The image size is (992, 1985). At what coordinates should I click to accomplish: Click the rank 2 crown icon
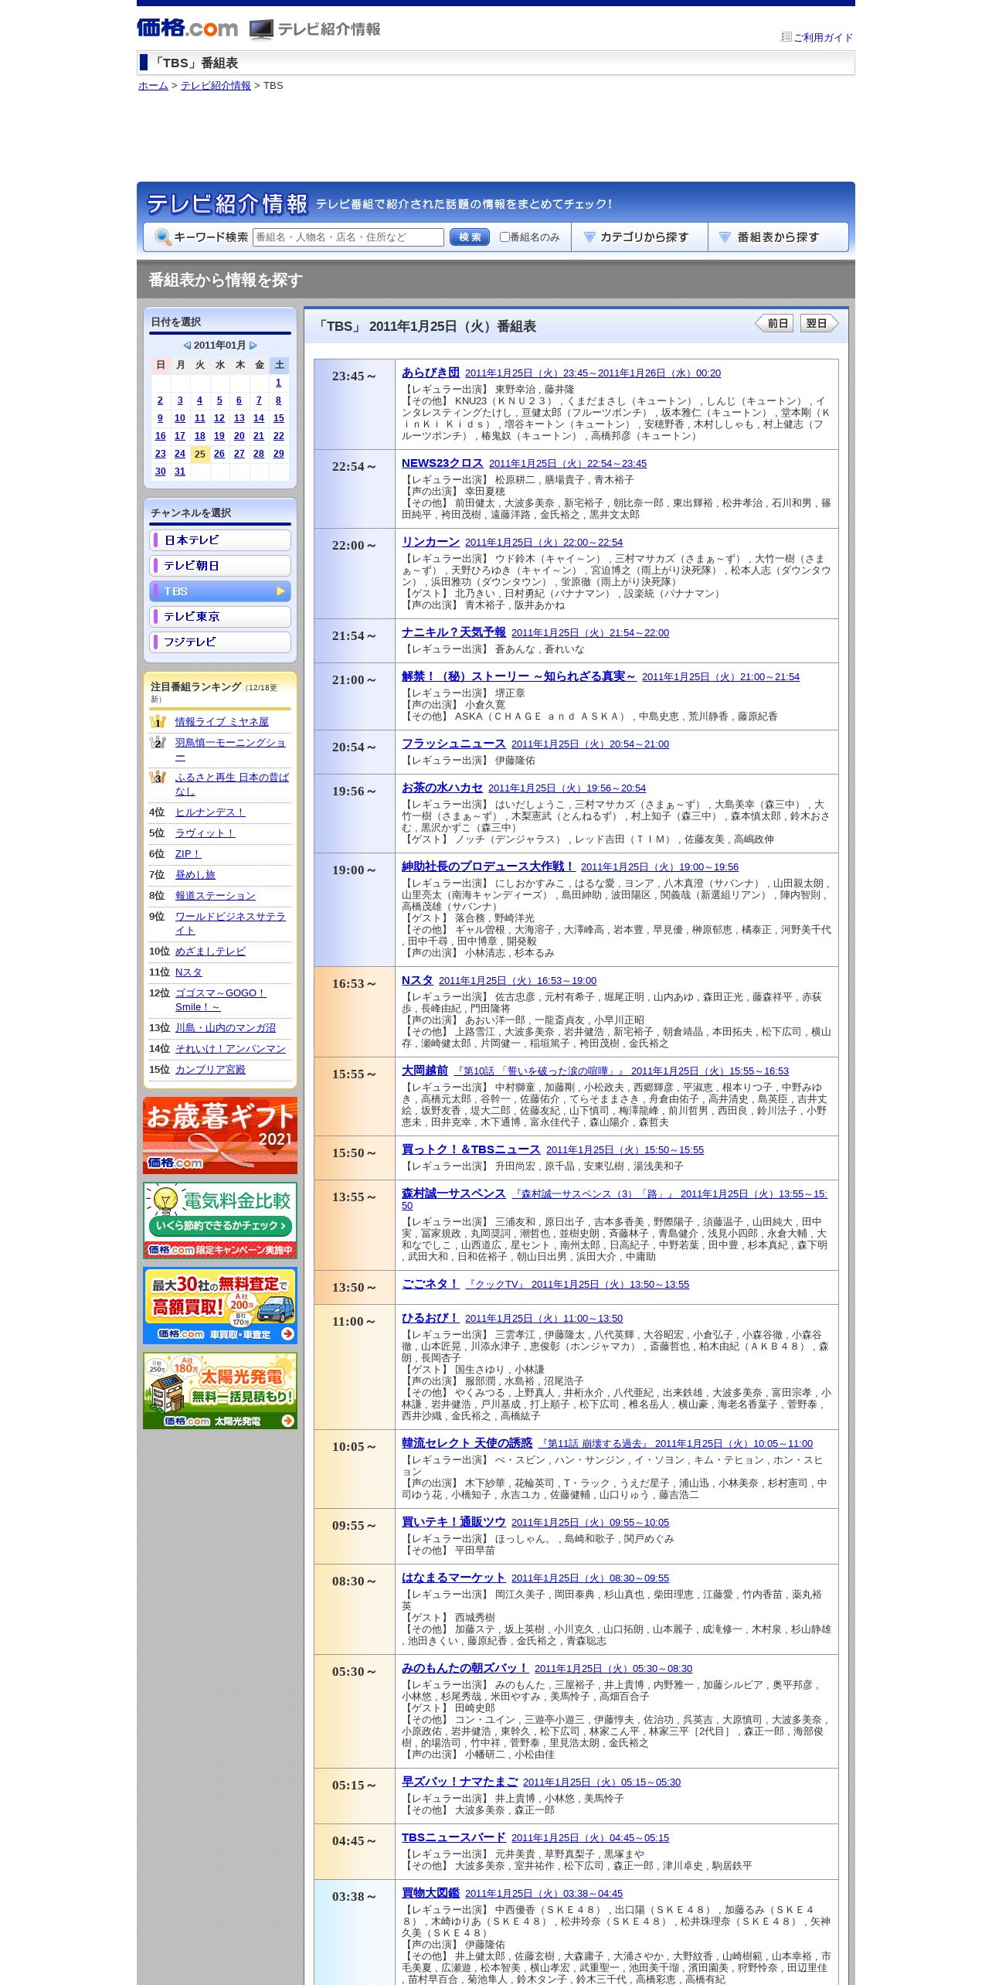[x=158, y=742]
